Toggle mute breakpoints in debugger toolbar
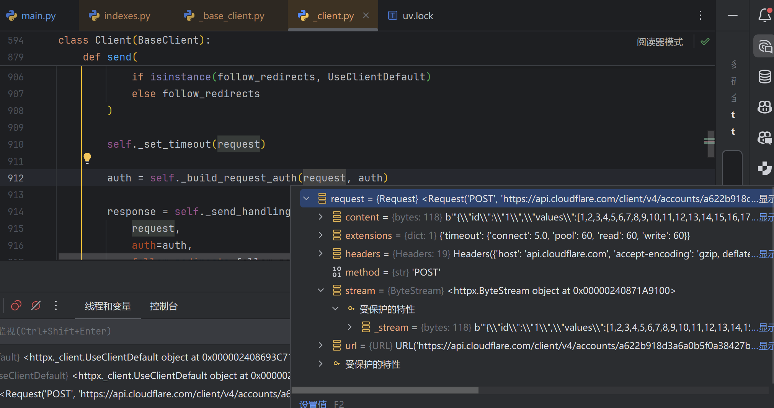 pos(36,305)
